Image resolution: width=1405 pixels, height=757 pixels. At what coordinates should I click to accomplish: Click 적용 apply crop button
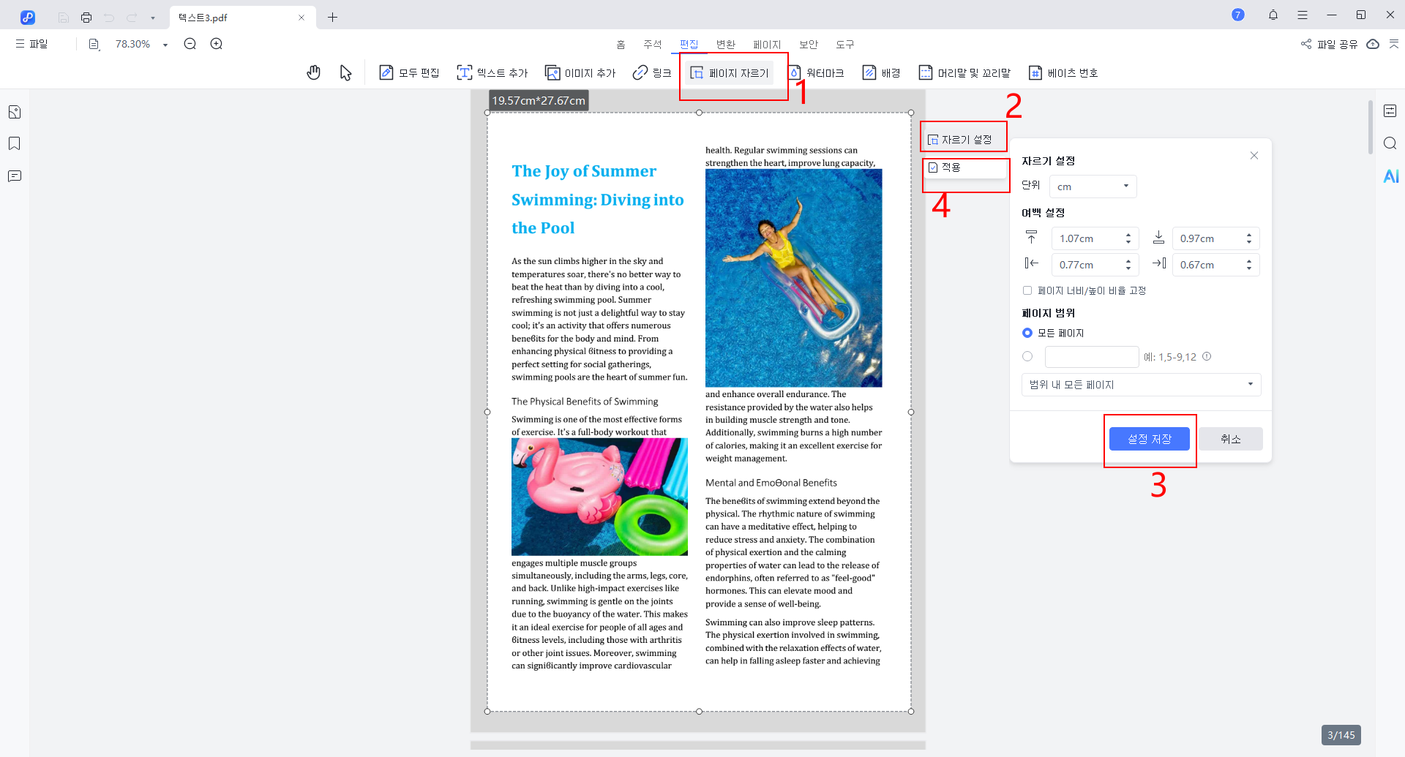(x=964, y=167)
